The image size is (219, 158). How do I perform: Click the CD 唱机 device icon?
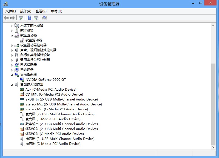tap(22, 94)
